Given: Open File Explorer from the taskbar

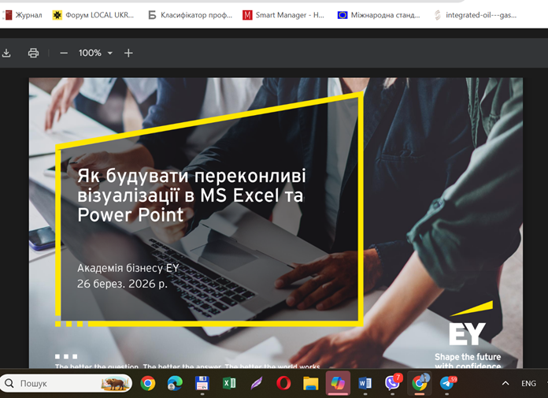Looking at the screenshot, I should point(311,383).
